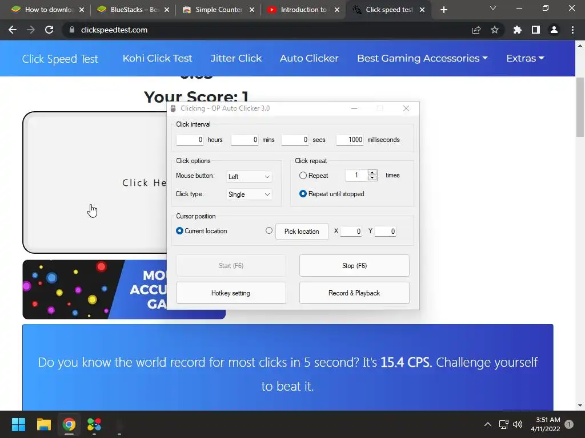Click the Start (F6) button
This screenshot has width=585, height=438.
[x=231, y=266]
